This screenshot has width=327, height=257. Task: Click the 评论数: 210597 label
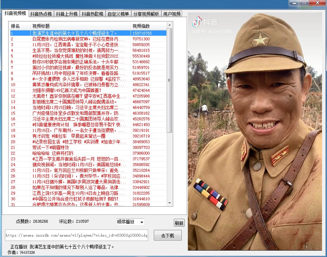click(74, 221)
